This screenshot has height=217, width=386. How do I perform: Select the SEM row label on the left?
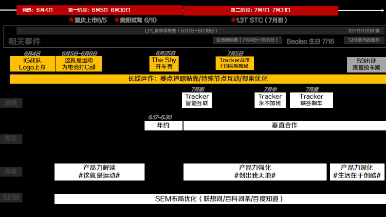pos(11,197)
